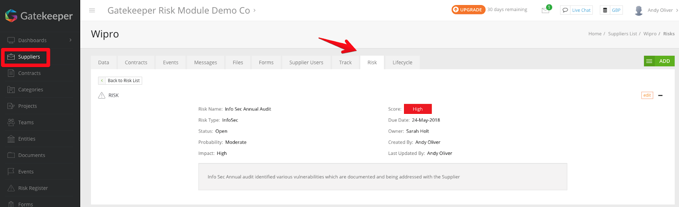Select the Risk tab

pyautogui.click(x=372, y=62)
